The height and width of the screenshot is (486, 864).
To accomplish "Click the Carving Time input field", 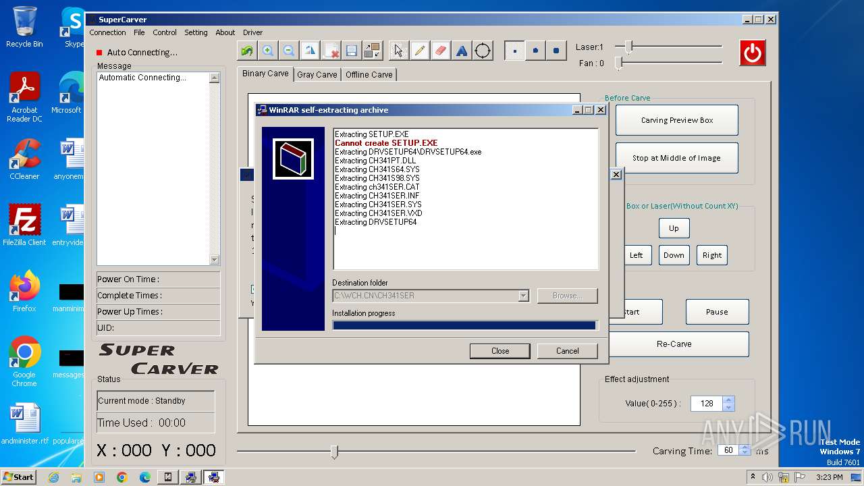I will (x=728, y=450).
